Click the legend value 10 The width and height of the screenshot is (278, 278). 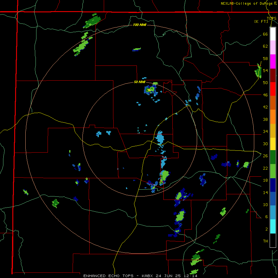tap(265, 204)
